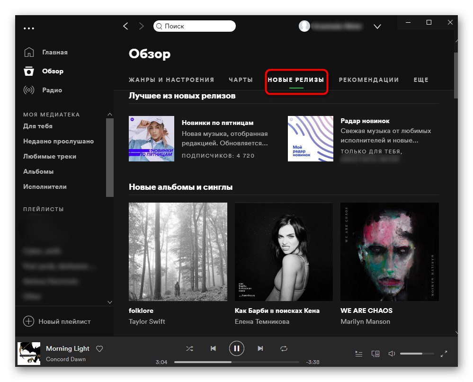
Task: Click the now playing album art
Action: [29, 353]
